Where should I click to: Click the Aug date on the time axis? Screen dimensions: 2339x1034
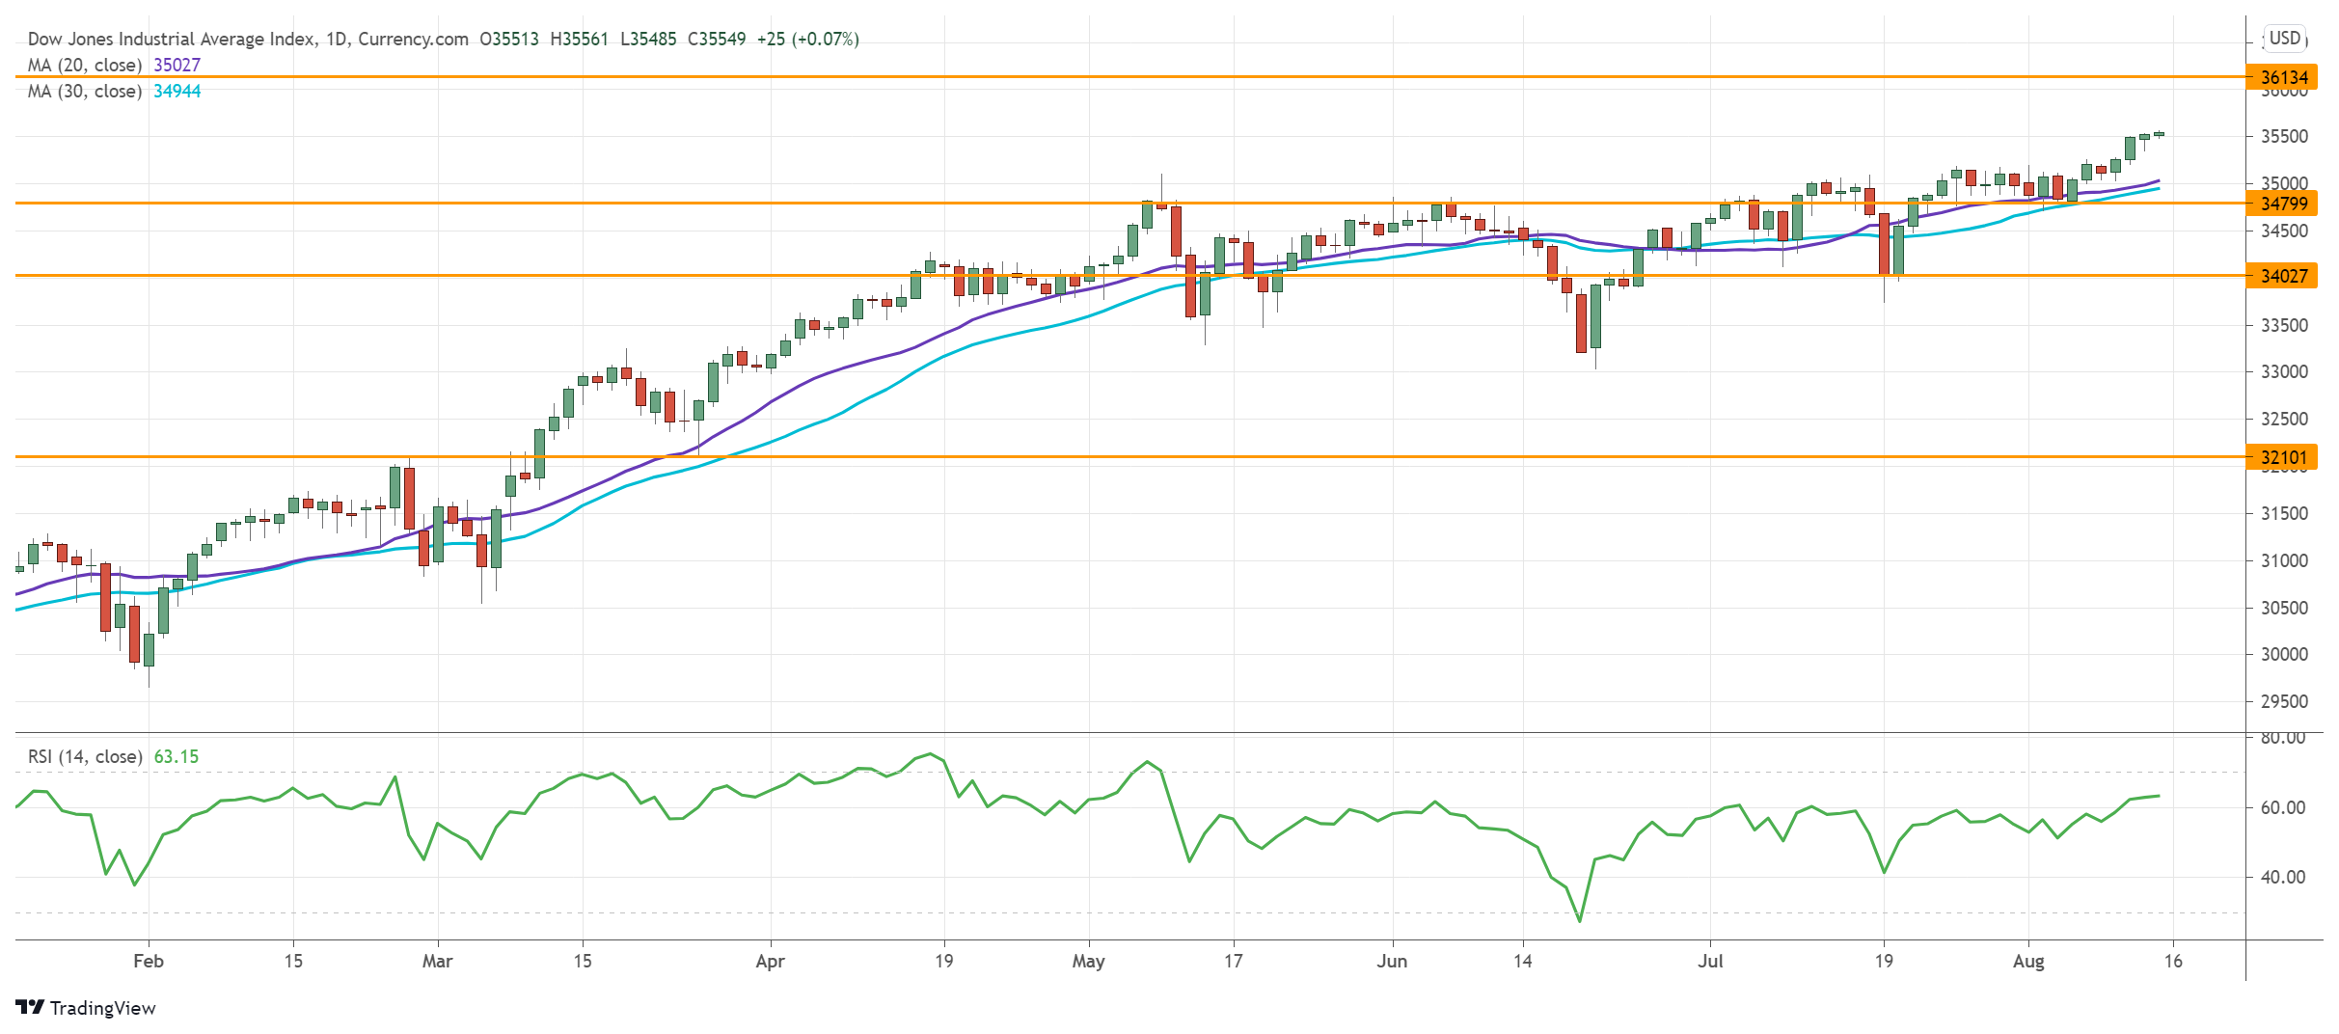2028,961
